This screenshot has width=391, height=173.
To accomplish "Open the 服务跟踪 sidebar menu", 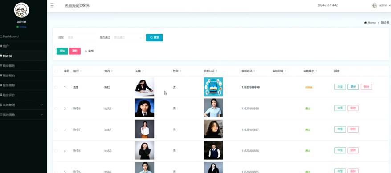I will 24,85.
